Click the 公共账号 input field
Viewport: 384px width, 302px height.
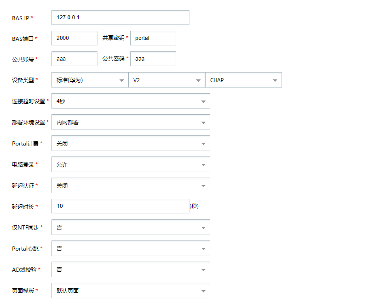[75, 59]
